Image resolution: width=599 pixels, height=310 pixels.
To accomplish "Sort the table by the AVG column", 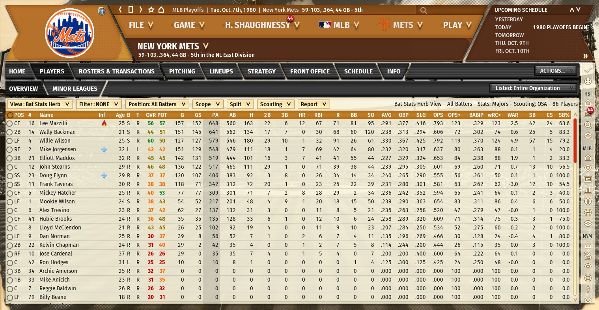I will 386,115.
